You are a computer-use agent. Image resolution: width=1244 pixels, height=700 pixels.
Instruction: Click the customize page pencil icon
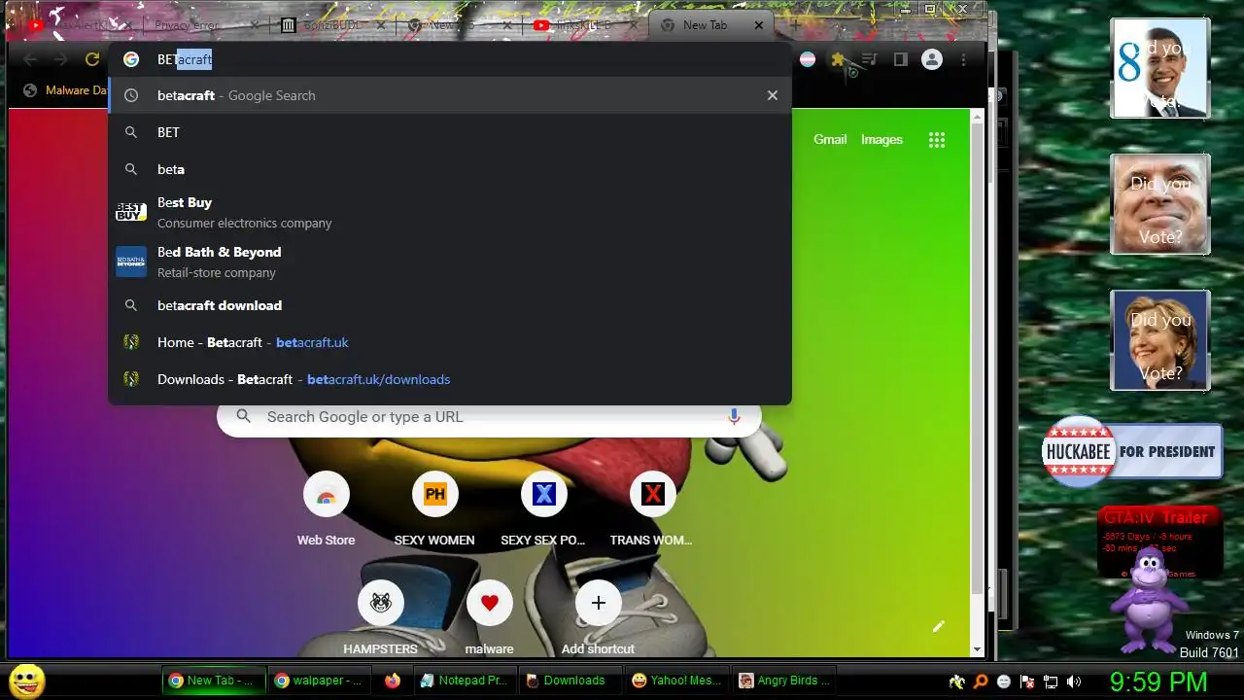coord(938,626)
